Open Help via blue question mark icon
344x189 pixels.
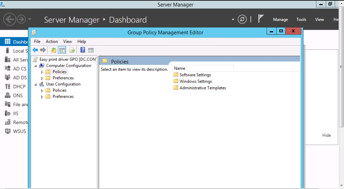click(83, 50)
